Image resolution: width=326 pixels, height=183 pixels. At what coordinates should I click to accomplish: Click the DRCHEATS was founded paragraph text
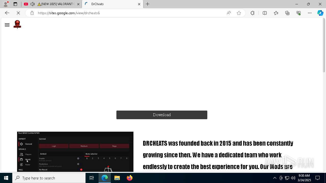pos(218,155)
